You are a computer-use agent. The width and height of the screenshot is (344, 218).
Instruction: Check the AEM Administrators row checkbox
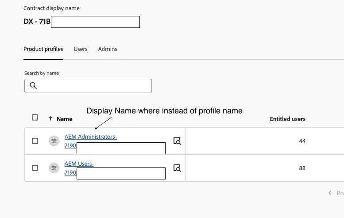[35, 141]
